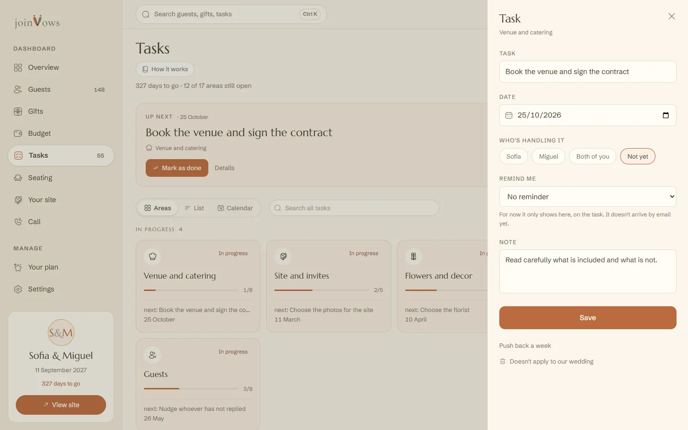
Task: Click the S&M couple monogram avatar
Action: pos(61,333)
